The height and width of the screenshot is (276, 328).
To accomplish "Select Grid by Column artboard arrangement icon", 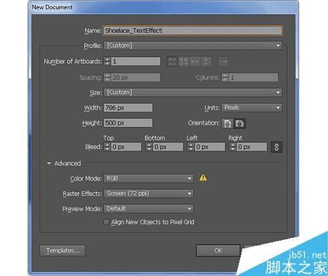I will point(184,62).
